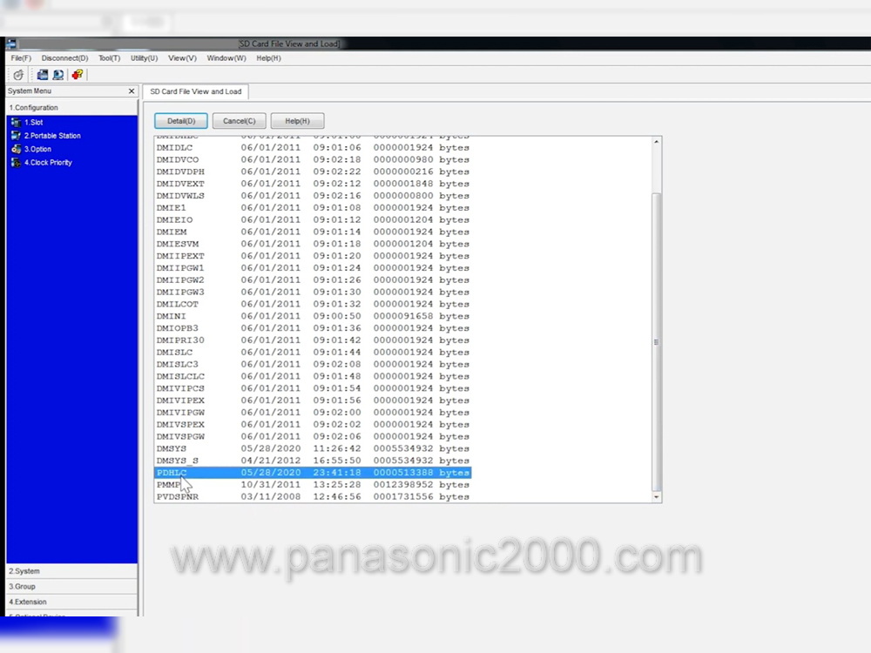
Task: Open the Utility(U) menu
Action: 144,58
